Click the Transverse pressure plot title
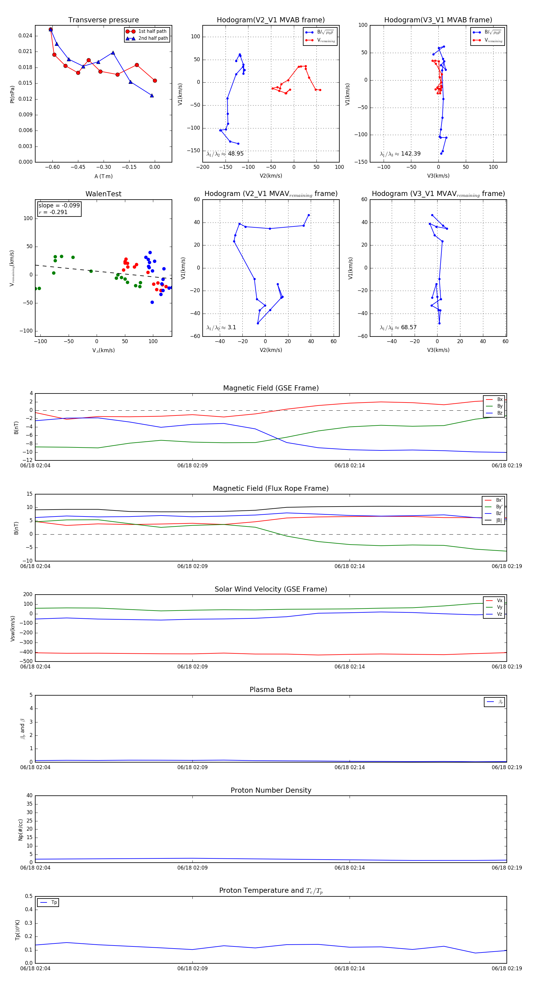542x995 pixels. click(103, 20)
